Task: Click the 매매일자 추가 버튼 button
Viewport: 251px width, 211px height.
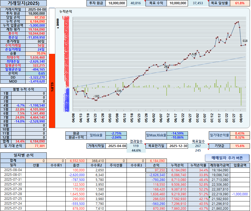Action: coord(227,158)
